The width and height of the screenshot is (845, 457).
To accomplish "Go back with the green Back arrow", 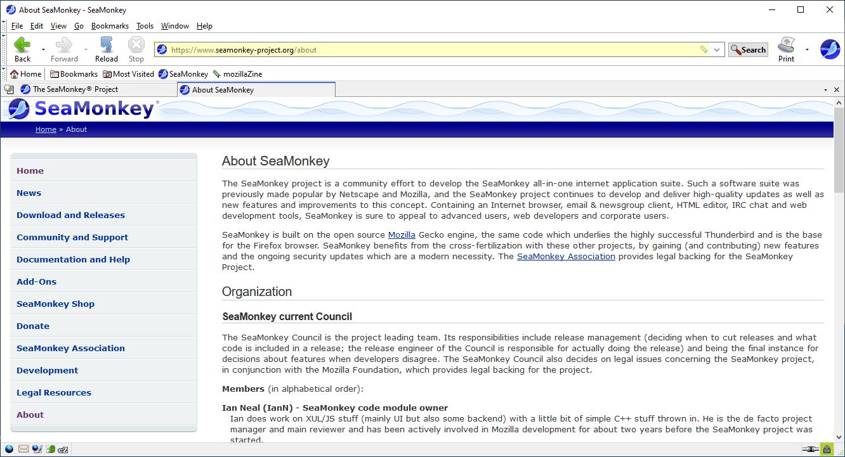I will (x=23, y=49).
